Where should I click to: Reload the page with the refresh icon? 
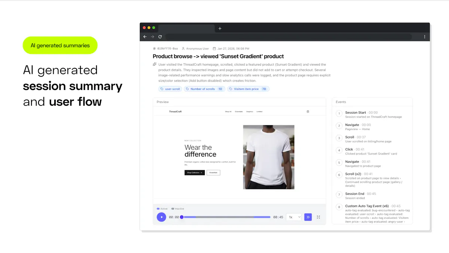click(160, 37)
